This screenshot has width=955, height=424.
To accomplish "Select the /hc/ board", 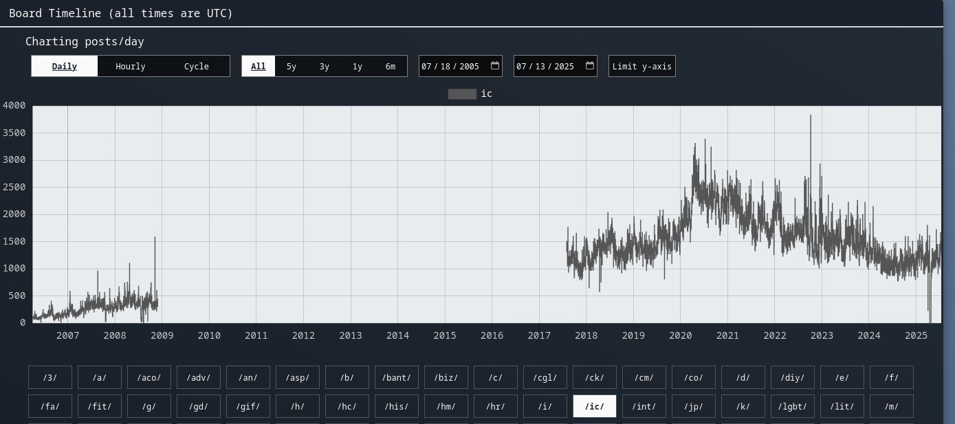I will 347,406.
